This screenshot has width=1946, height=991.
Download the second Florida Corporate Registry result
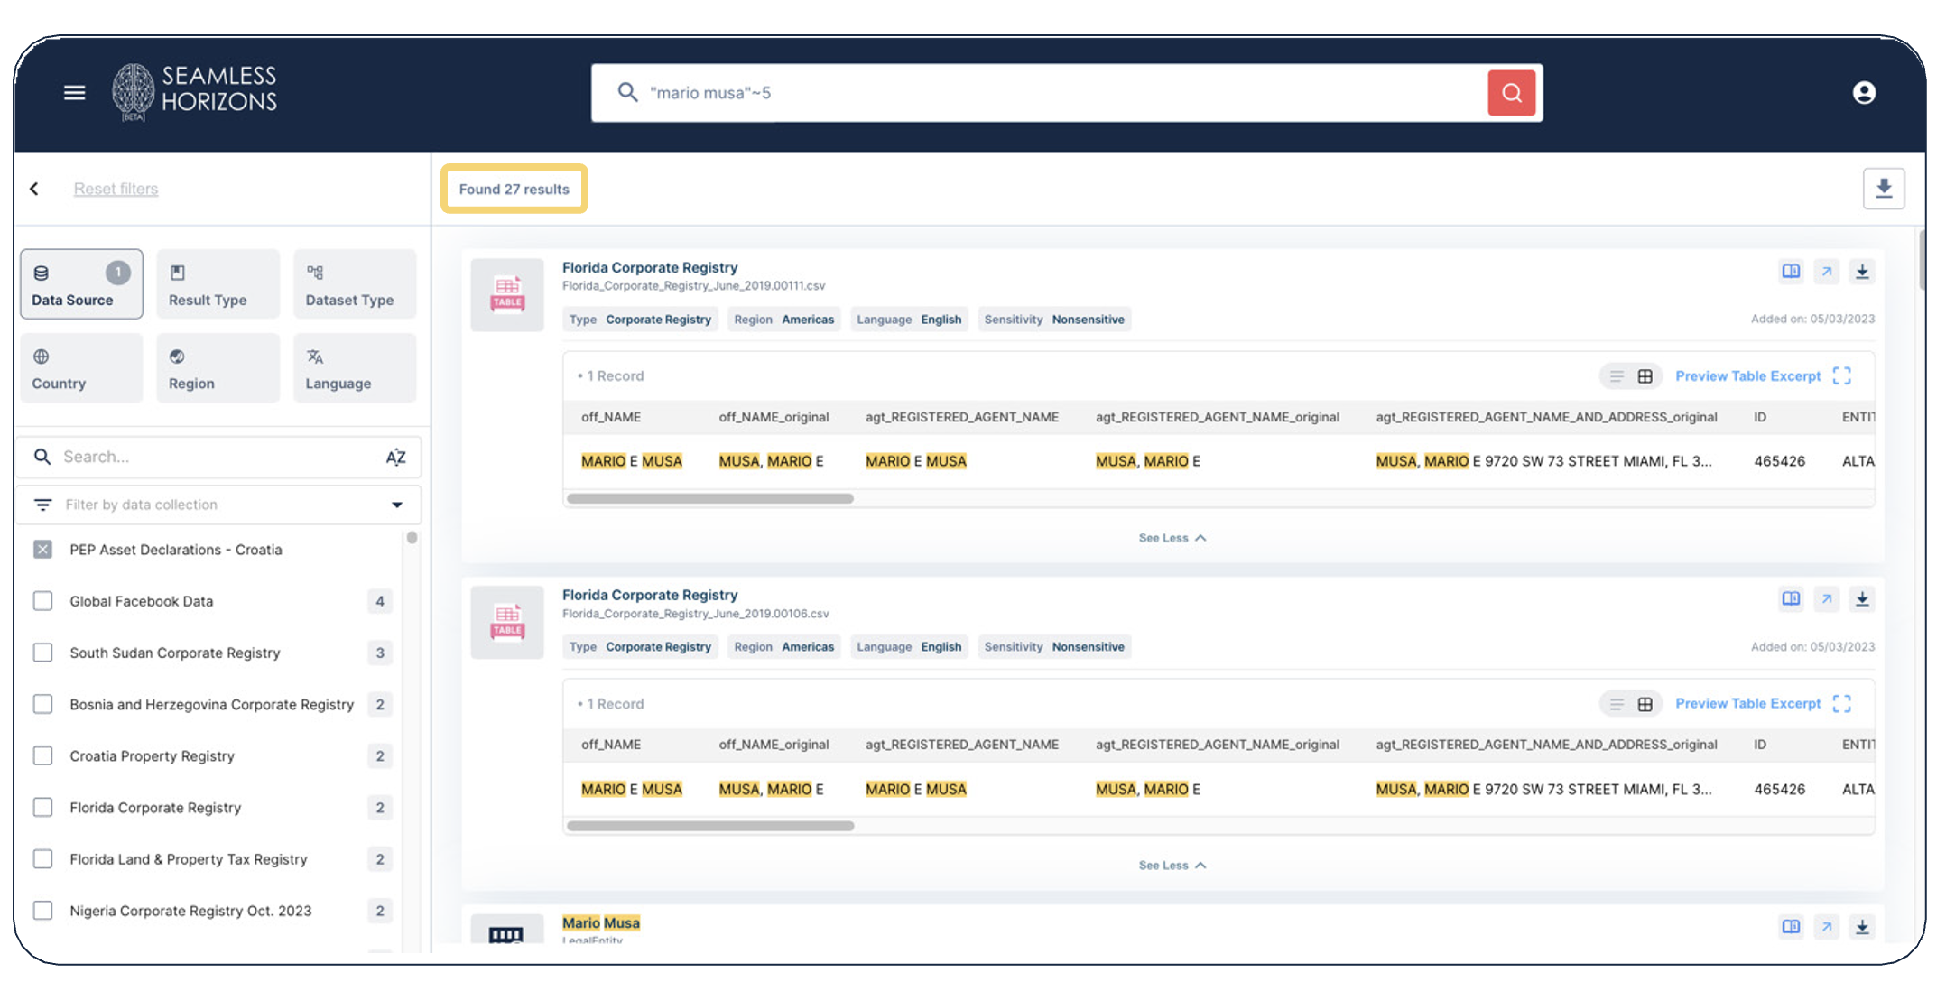point(1862,599)
